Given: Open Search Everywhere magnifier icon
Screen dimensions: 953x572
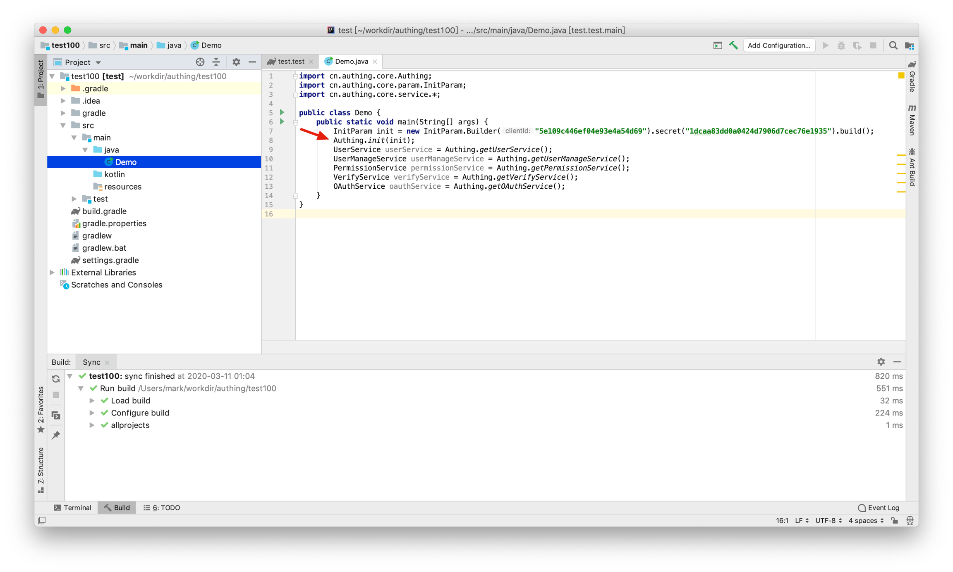Looking at the screenshot, I should [x=893, y=45].
